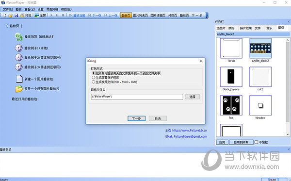This screenshot has height=181, width=291.
Task: Select the foot paw-print frame thumbnail
Action: pos(231,105)
